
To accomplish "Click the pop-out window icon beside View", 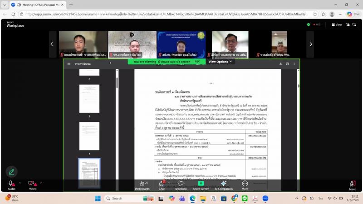I will click(x=348, y=24).
